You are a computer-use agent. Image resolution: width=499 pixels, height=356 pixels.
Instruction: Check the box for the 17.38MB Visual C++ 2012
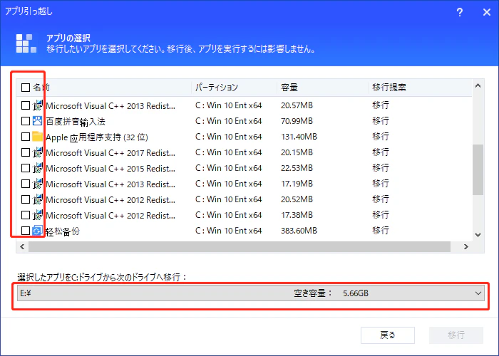point(26,215)
